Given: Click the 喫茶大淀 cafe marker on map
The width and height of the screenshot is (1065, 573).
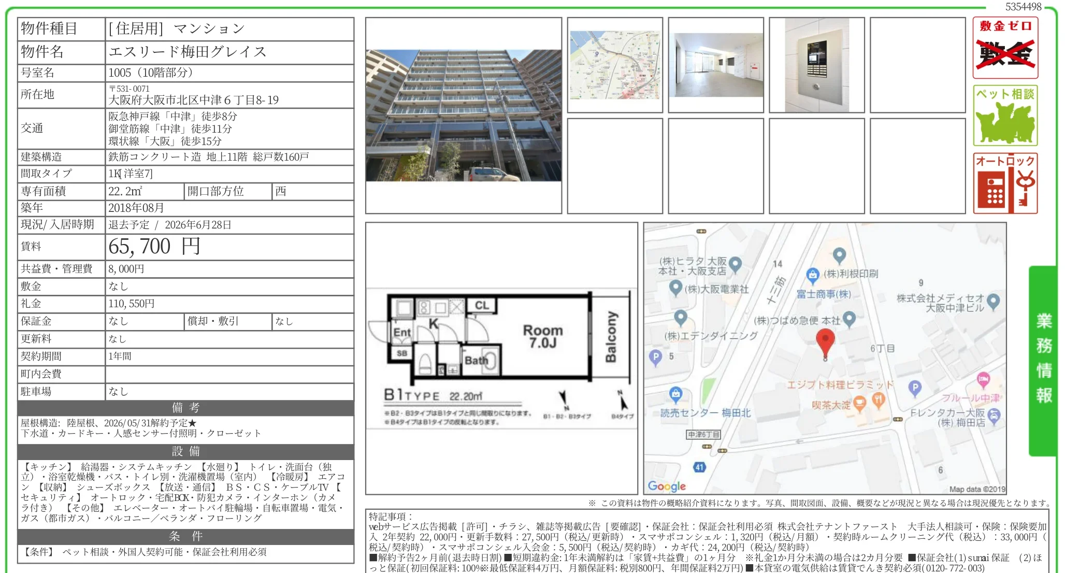Looking at the screenshot, I should pyautogui.click(x=859, y=403).
